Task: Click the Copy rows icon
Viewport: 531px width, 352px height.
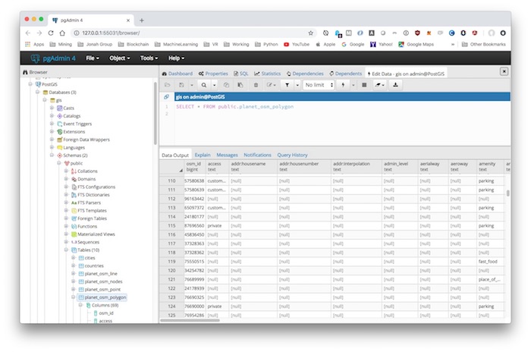Action: [x=226, y=85]
